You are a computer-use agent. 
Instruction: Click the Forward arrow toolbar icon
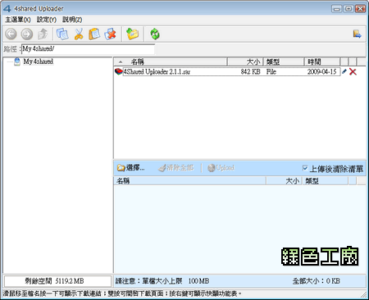click(x=27, y=34)
